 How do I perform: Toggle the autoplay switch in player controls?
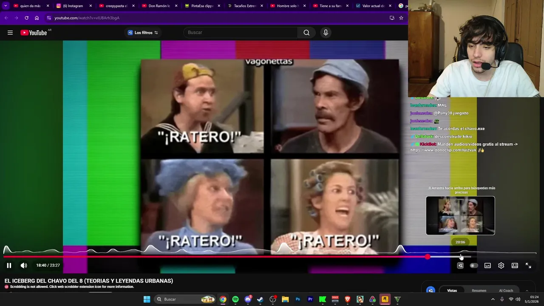[x=473, y=266]
